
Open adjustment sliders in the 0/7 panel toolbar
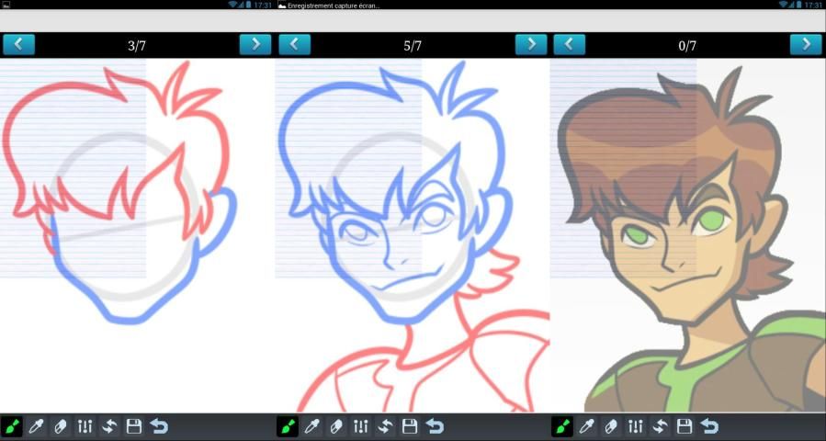click(636, 426)
